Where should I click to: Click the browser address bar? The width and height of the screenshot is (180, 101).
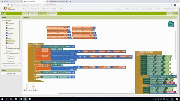[x=89, y=5]
